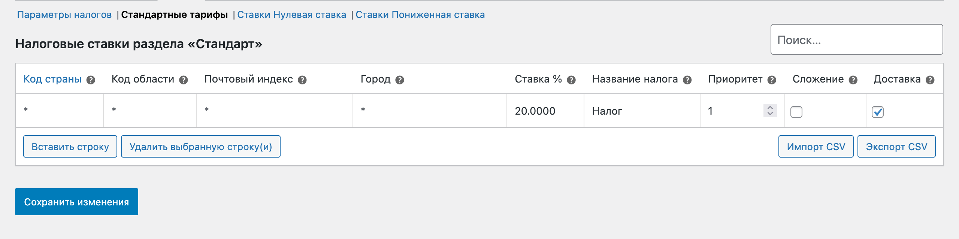Click the Доставка help icon
Viewport: 959px width, 239px height.
pos(930,80)
